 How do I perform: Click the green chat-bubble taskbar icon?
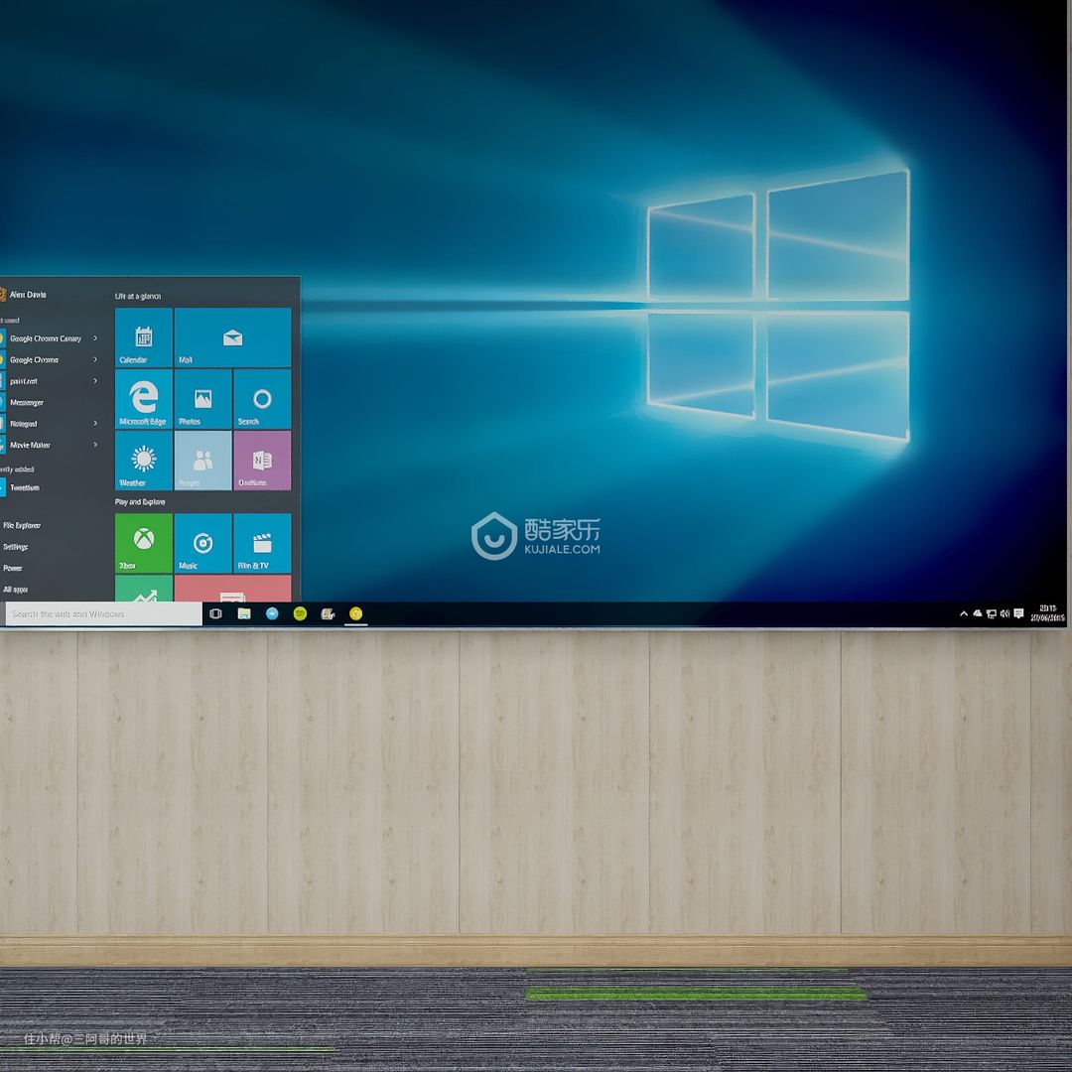[x=300, y=614]
